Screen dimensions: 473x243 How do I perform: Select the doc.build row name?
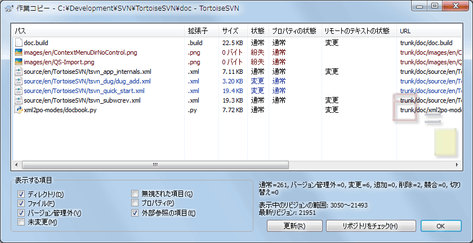click(x=36, y=43)
